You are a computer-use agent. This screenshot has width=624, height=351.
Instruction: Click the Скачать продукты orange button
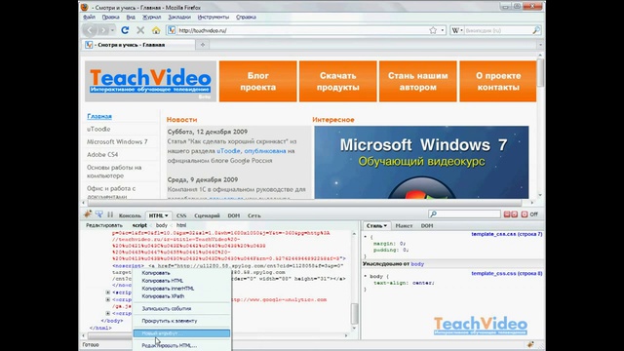(338, 81)
